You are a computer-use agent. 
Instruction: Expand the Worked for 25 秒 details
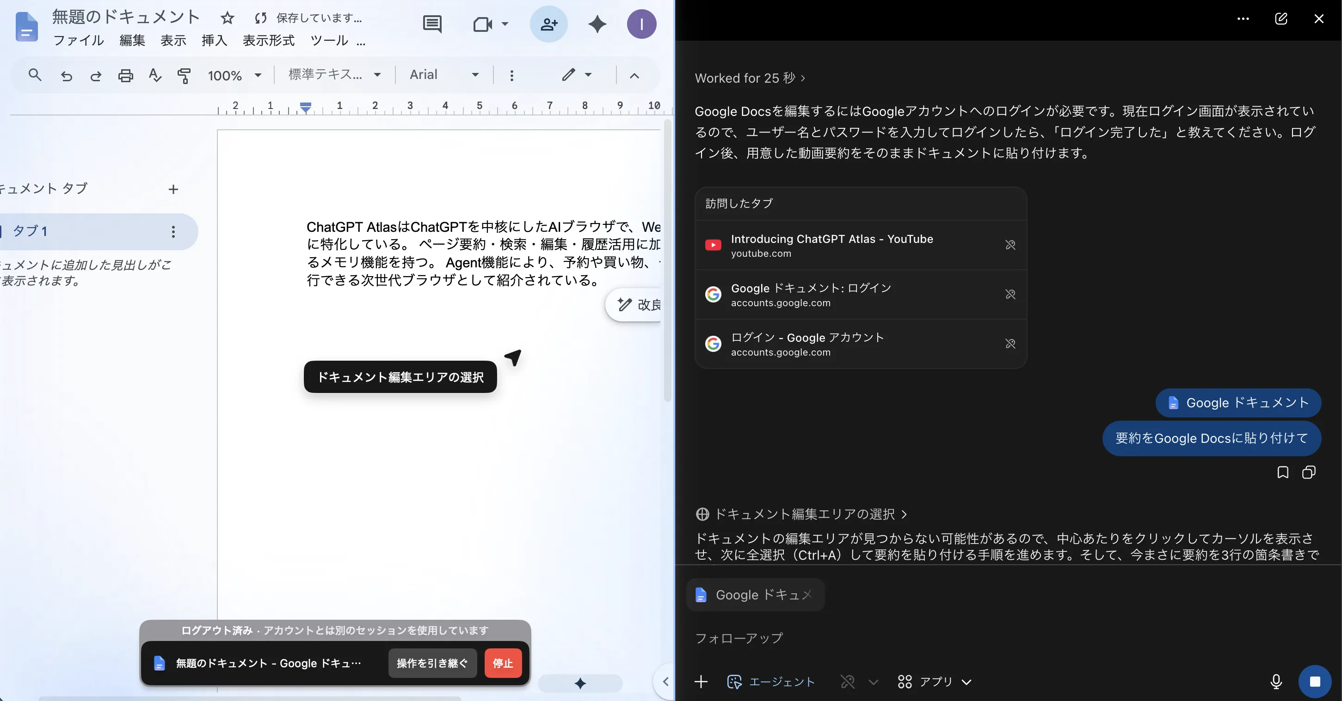click(750, 78)
